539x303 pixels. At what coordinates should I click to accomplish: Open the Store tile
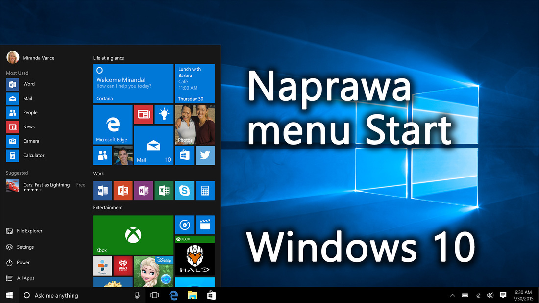185,155
